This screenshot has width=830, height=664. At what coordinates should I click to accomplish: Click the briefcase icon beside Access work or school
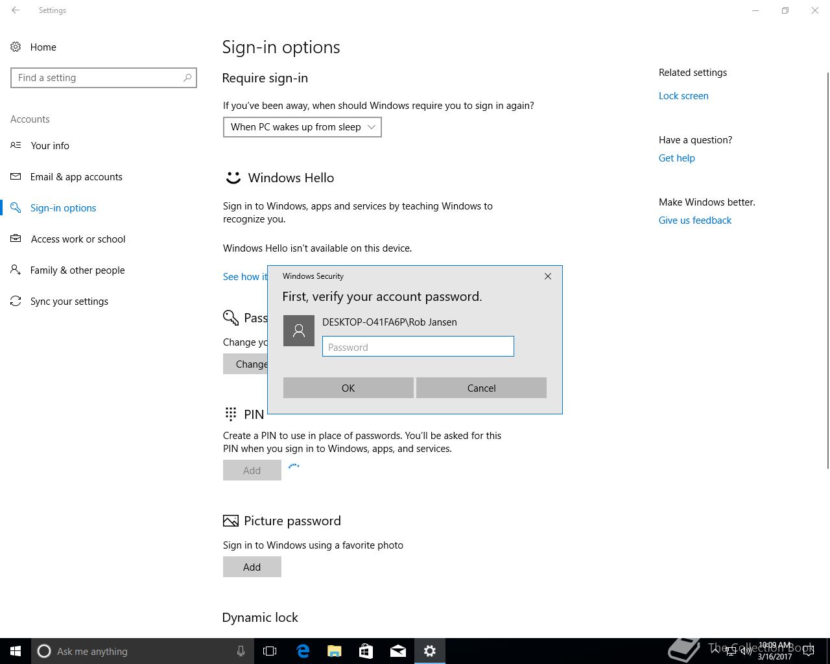(x=16, y=239)
